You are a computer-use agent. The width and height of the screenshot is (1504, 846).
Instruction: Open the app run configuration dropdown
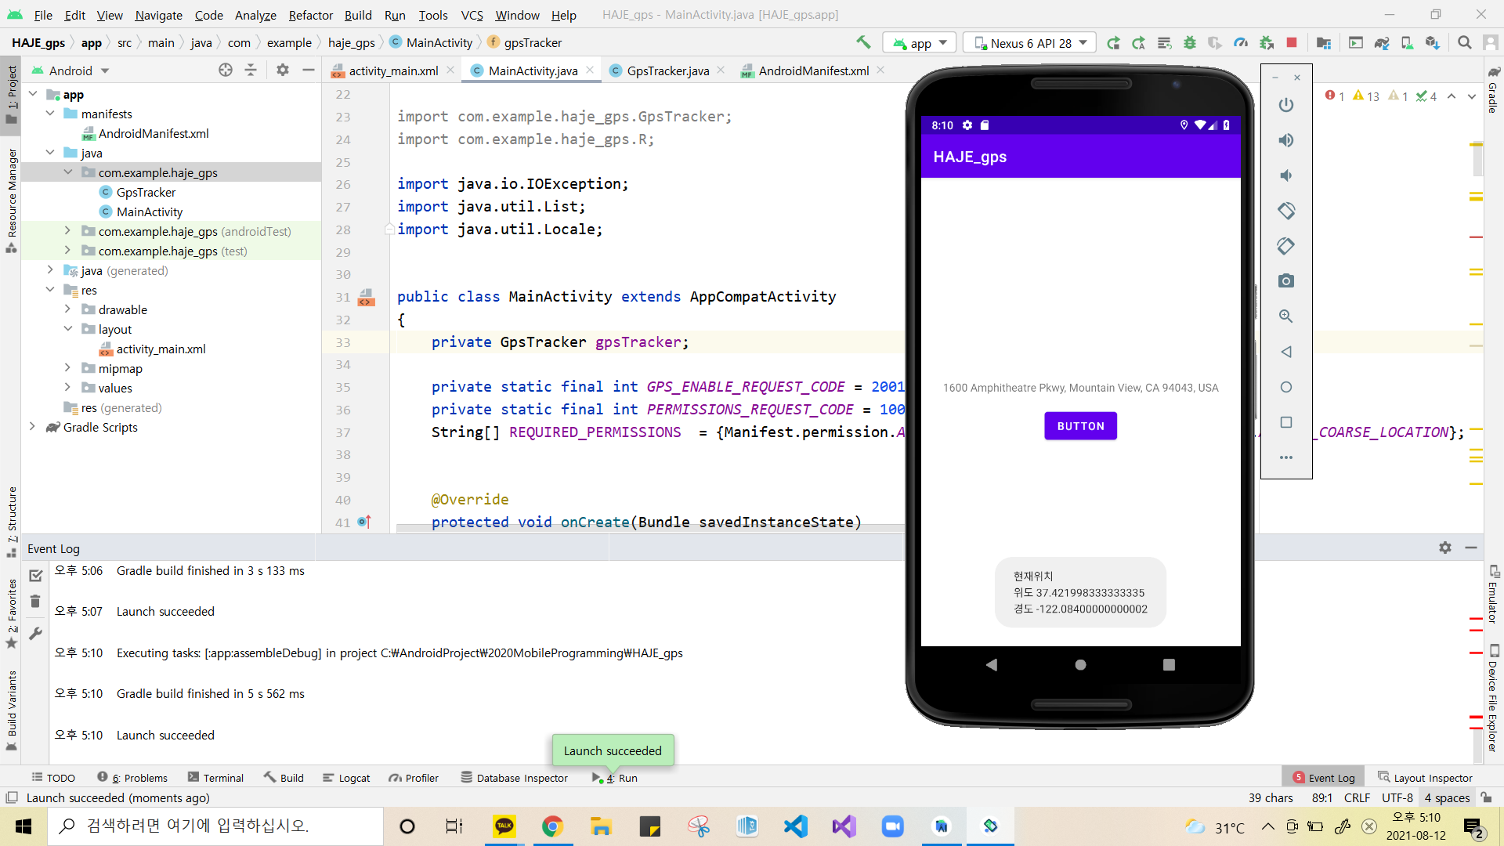point(919,42)
